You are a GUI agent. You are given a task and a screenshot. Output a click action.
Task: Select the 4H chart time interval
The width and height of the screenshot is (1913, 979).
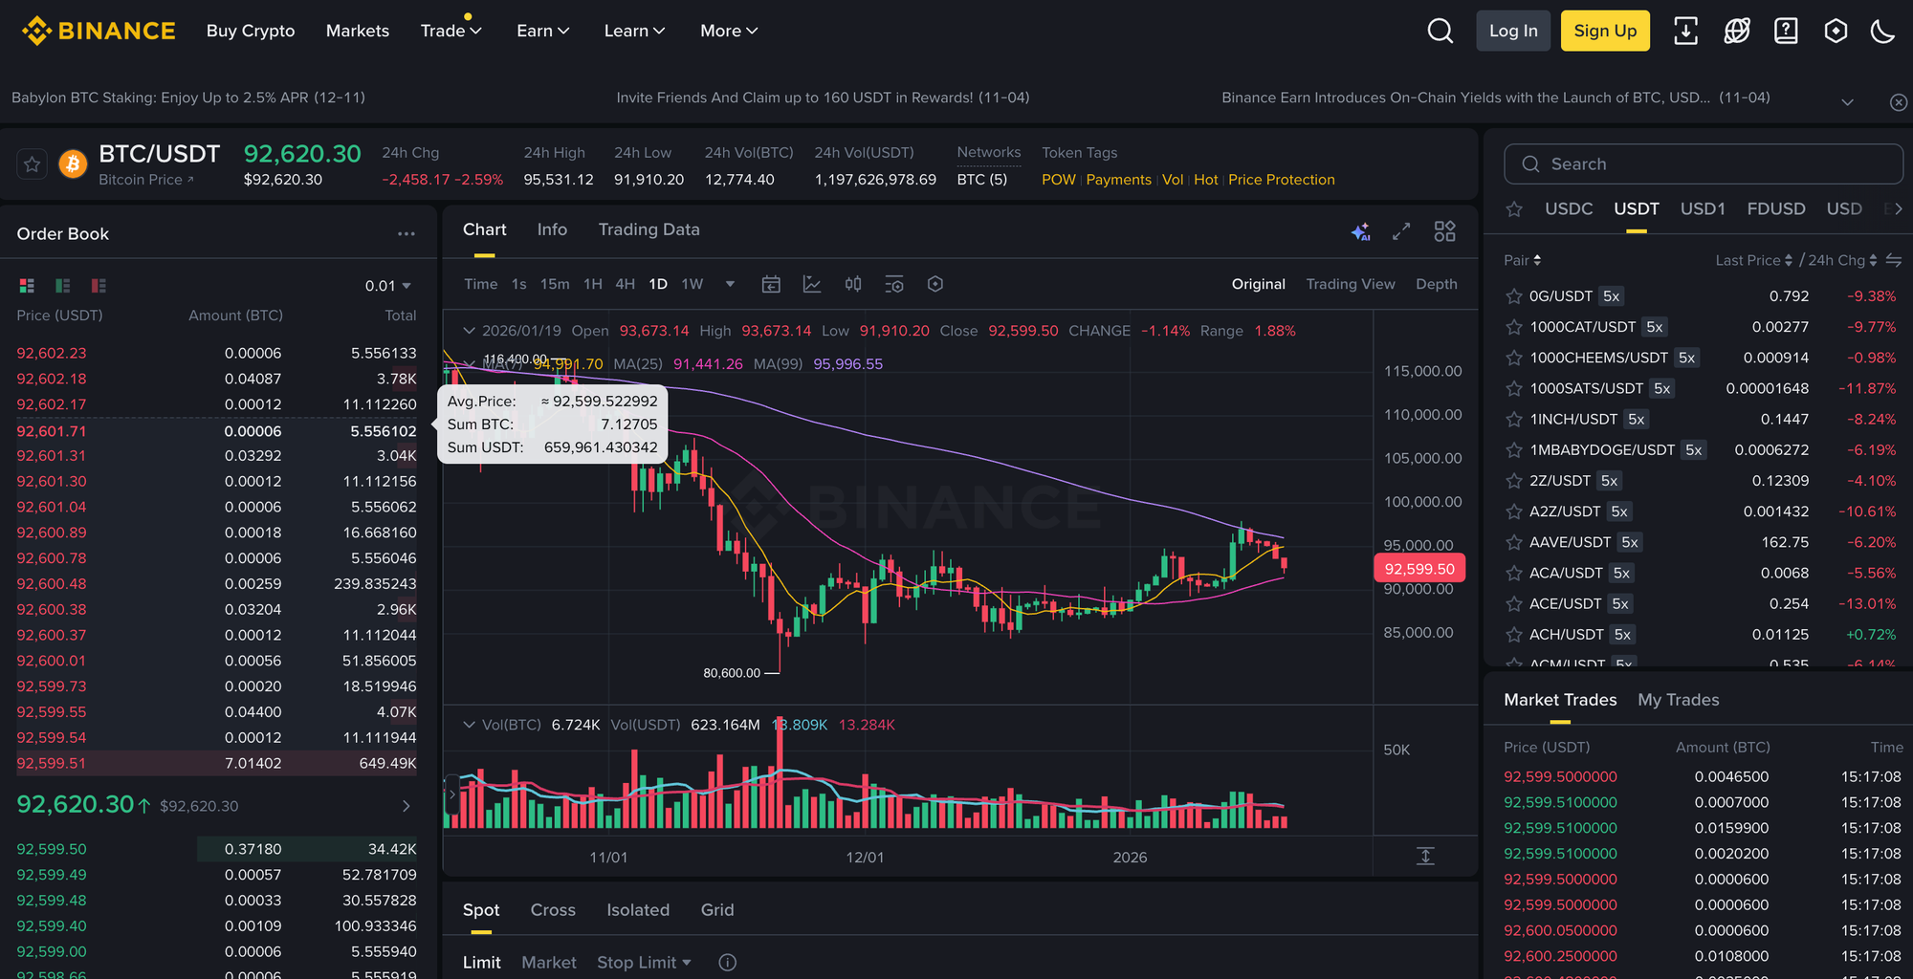tap(625, 284)
